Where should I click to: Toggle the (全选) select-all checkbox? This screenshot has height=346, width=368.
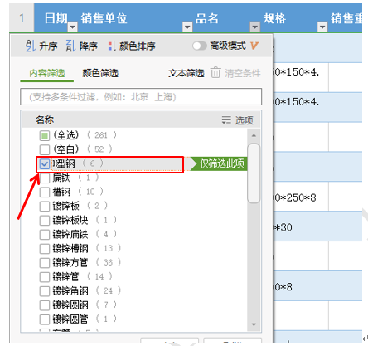[x=45, y=135]
